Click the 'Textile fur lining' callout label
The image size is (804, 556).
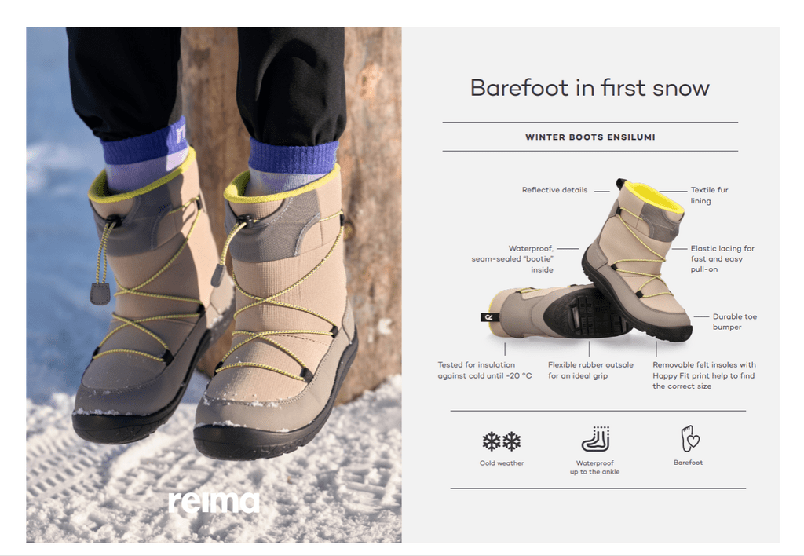tap(709, 196)
